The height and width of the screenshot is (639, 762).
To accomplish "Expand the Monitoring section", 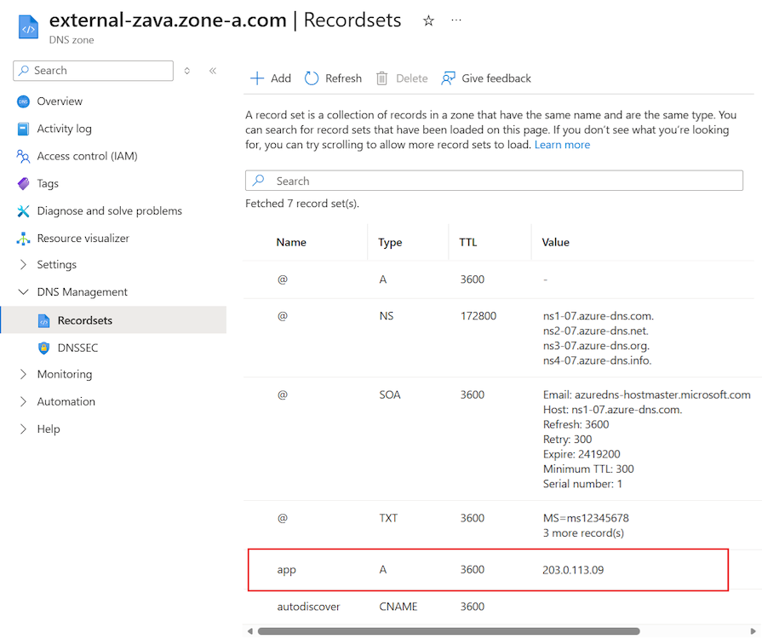I will pyautogui.click(x=23, y=374).
